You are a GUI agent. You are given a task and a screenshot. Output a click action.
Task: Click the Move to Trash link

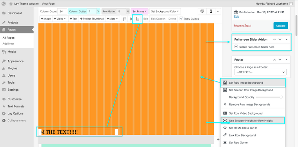(x=242, y=25)
